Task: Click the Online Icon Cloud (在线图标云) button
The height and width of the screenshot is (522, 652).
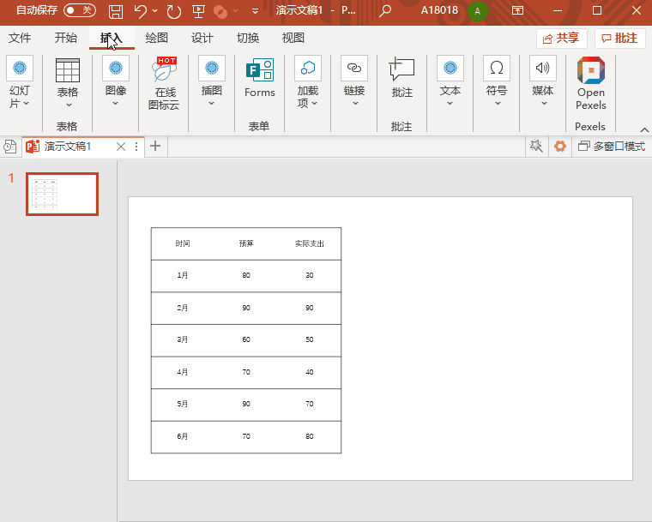Action: [164, 83]
